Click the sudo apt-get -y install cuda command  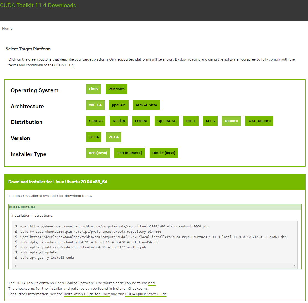[x=47, y=258]
